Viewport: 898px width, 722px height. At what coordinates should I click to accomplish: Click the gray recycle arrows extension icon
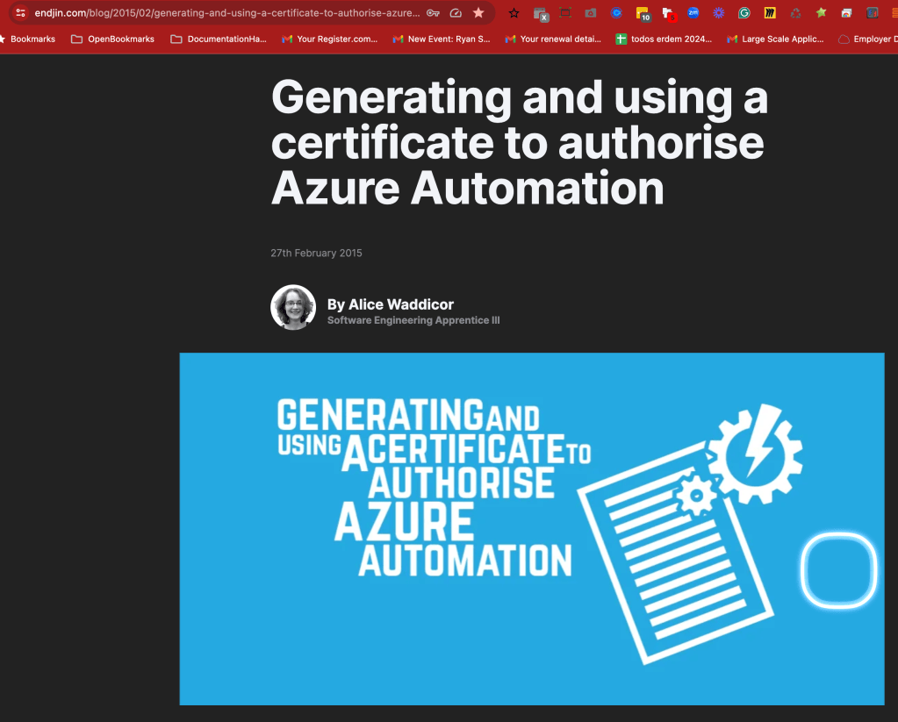coord(795,12)
